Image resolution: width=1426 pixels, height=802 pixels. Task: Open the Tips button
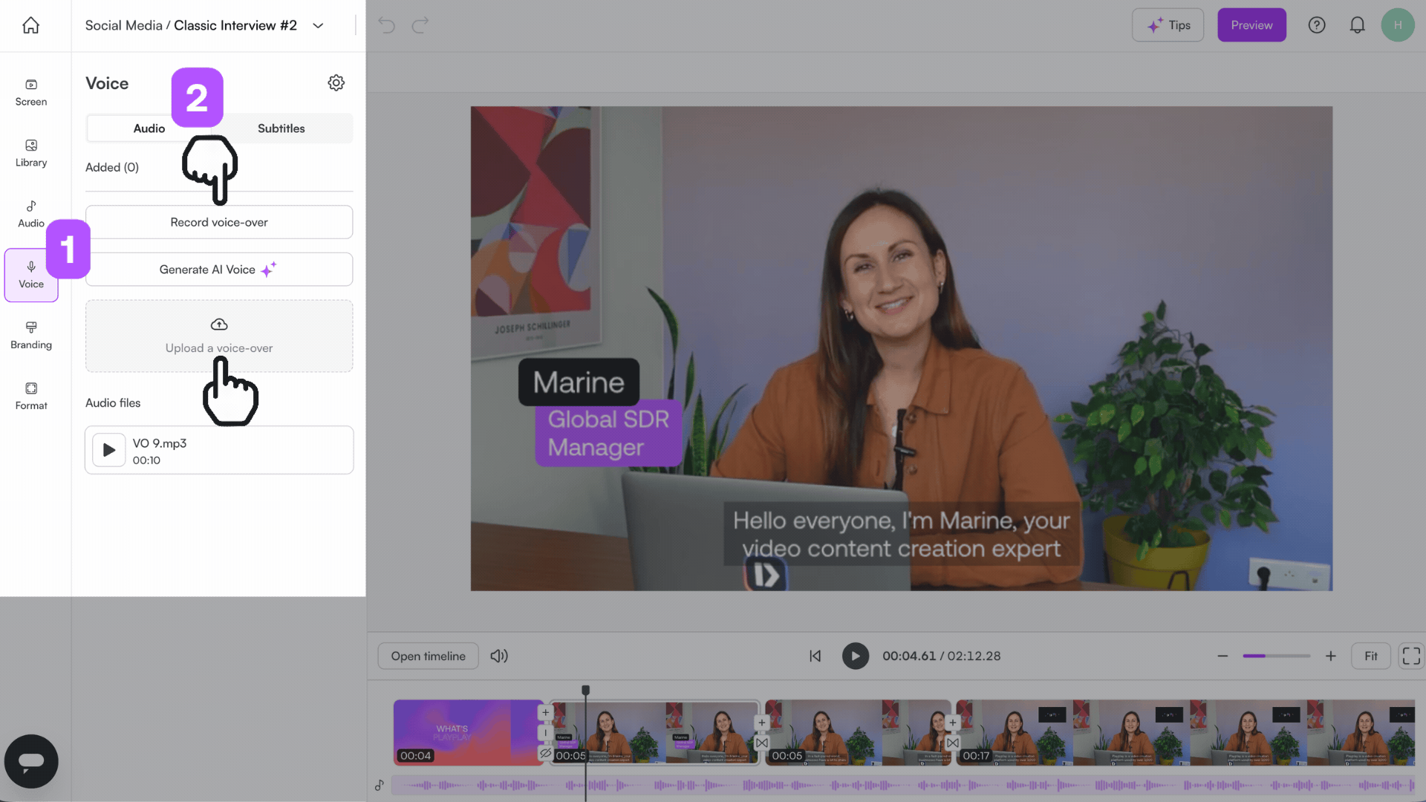(1168, 25)
